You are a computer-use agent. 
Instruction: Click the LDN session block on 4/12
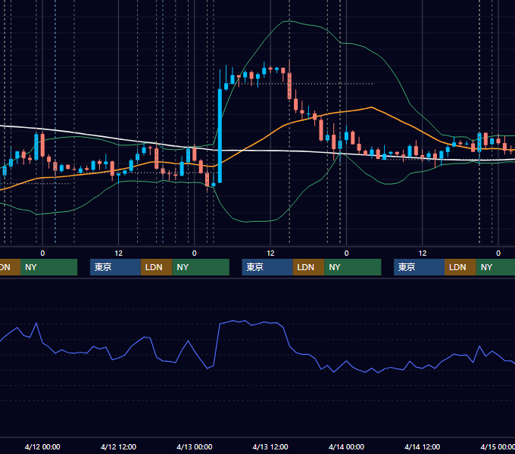(x=156, y=267)
